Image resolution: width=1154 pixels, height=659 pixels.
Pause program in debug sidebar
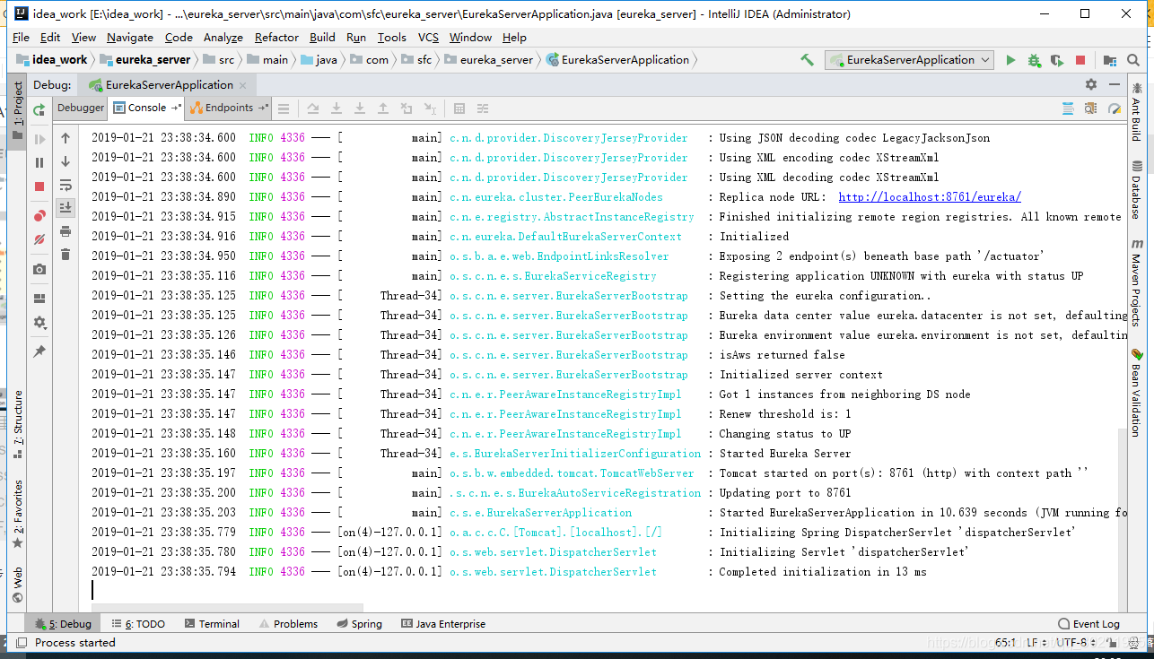point(39,163)
